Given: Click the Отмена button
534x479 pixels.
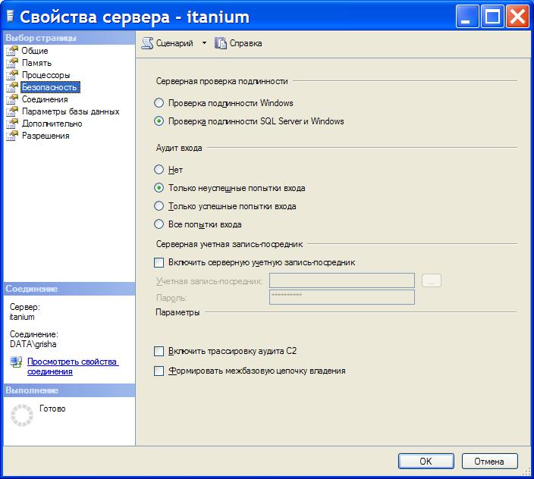Looking at the screenshot, I should click(489, 462).
